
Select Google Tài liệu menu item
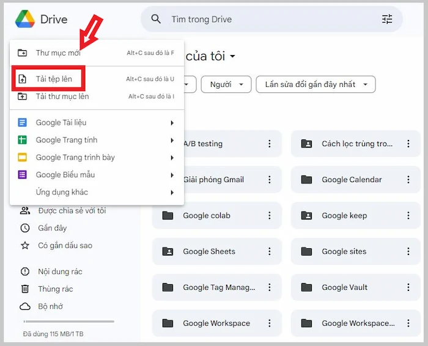pos(97,122)
